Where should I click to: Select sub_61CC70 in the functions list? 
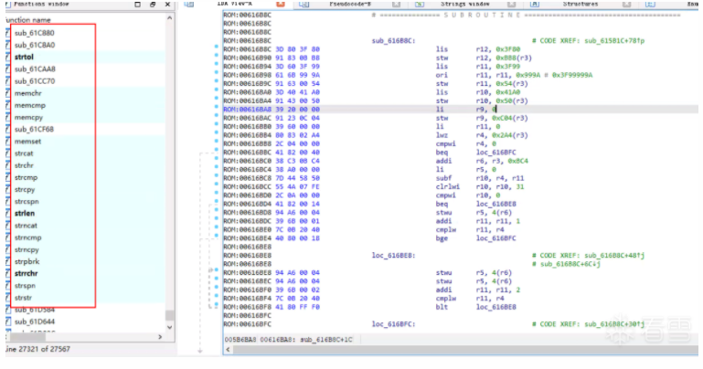(x=35, y=81)
